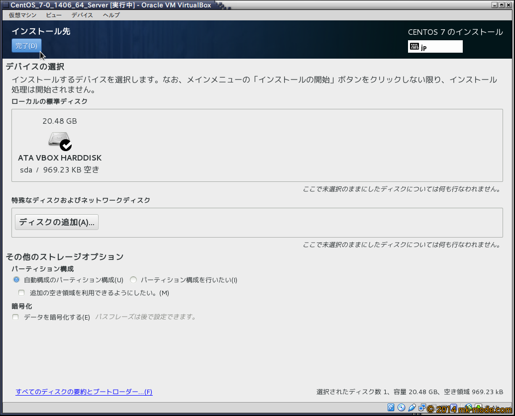Select 自動構成のパーティション構成 radio option
The image size is (515, 416).
16,280
